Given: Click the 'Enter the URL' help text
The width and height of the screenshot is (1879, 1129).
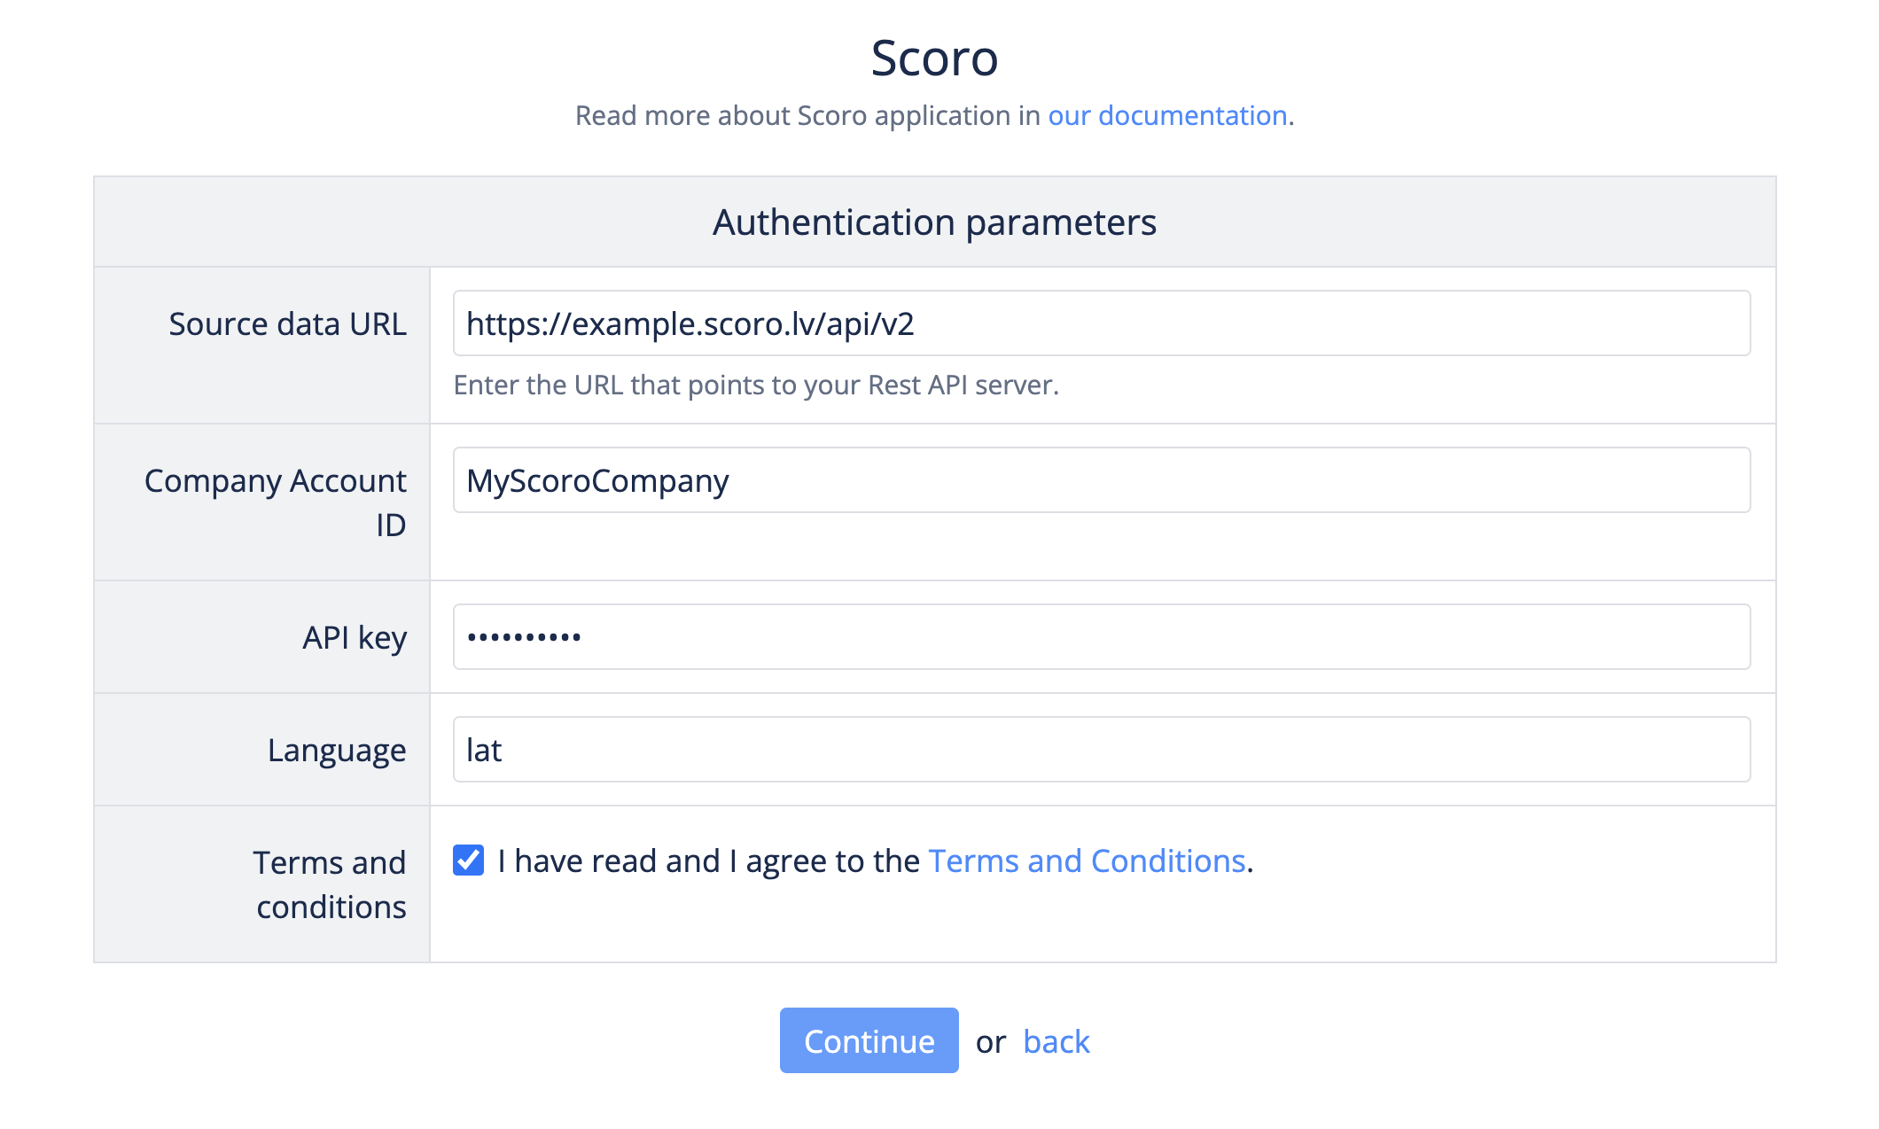Looking at the screenshot, I should click(756, 385).
